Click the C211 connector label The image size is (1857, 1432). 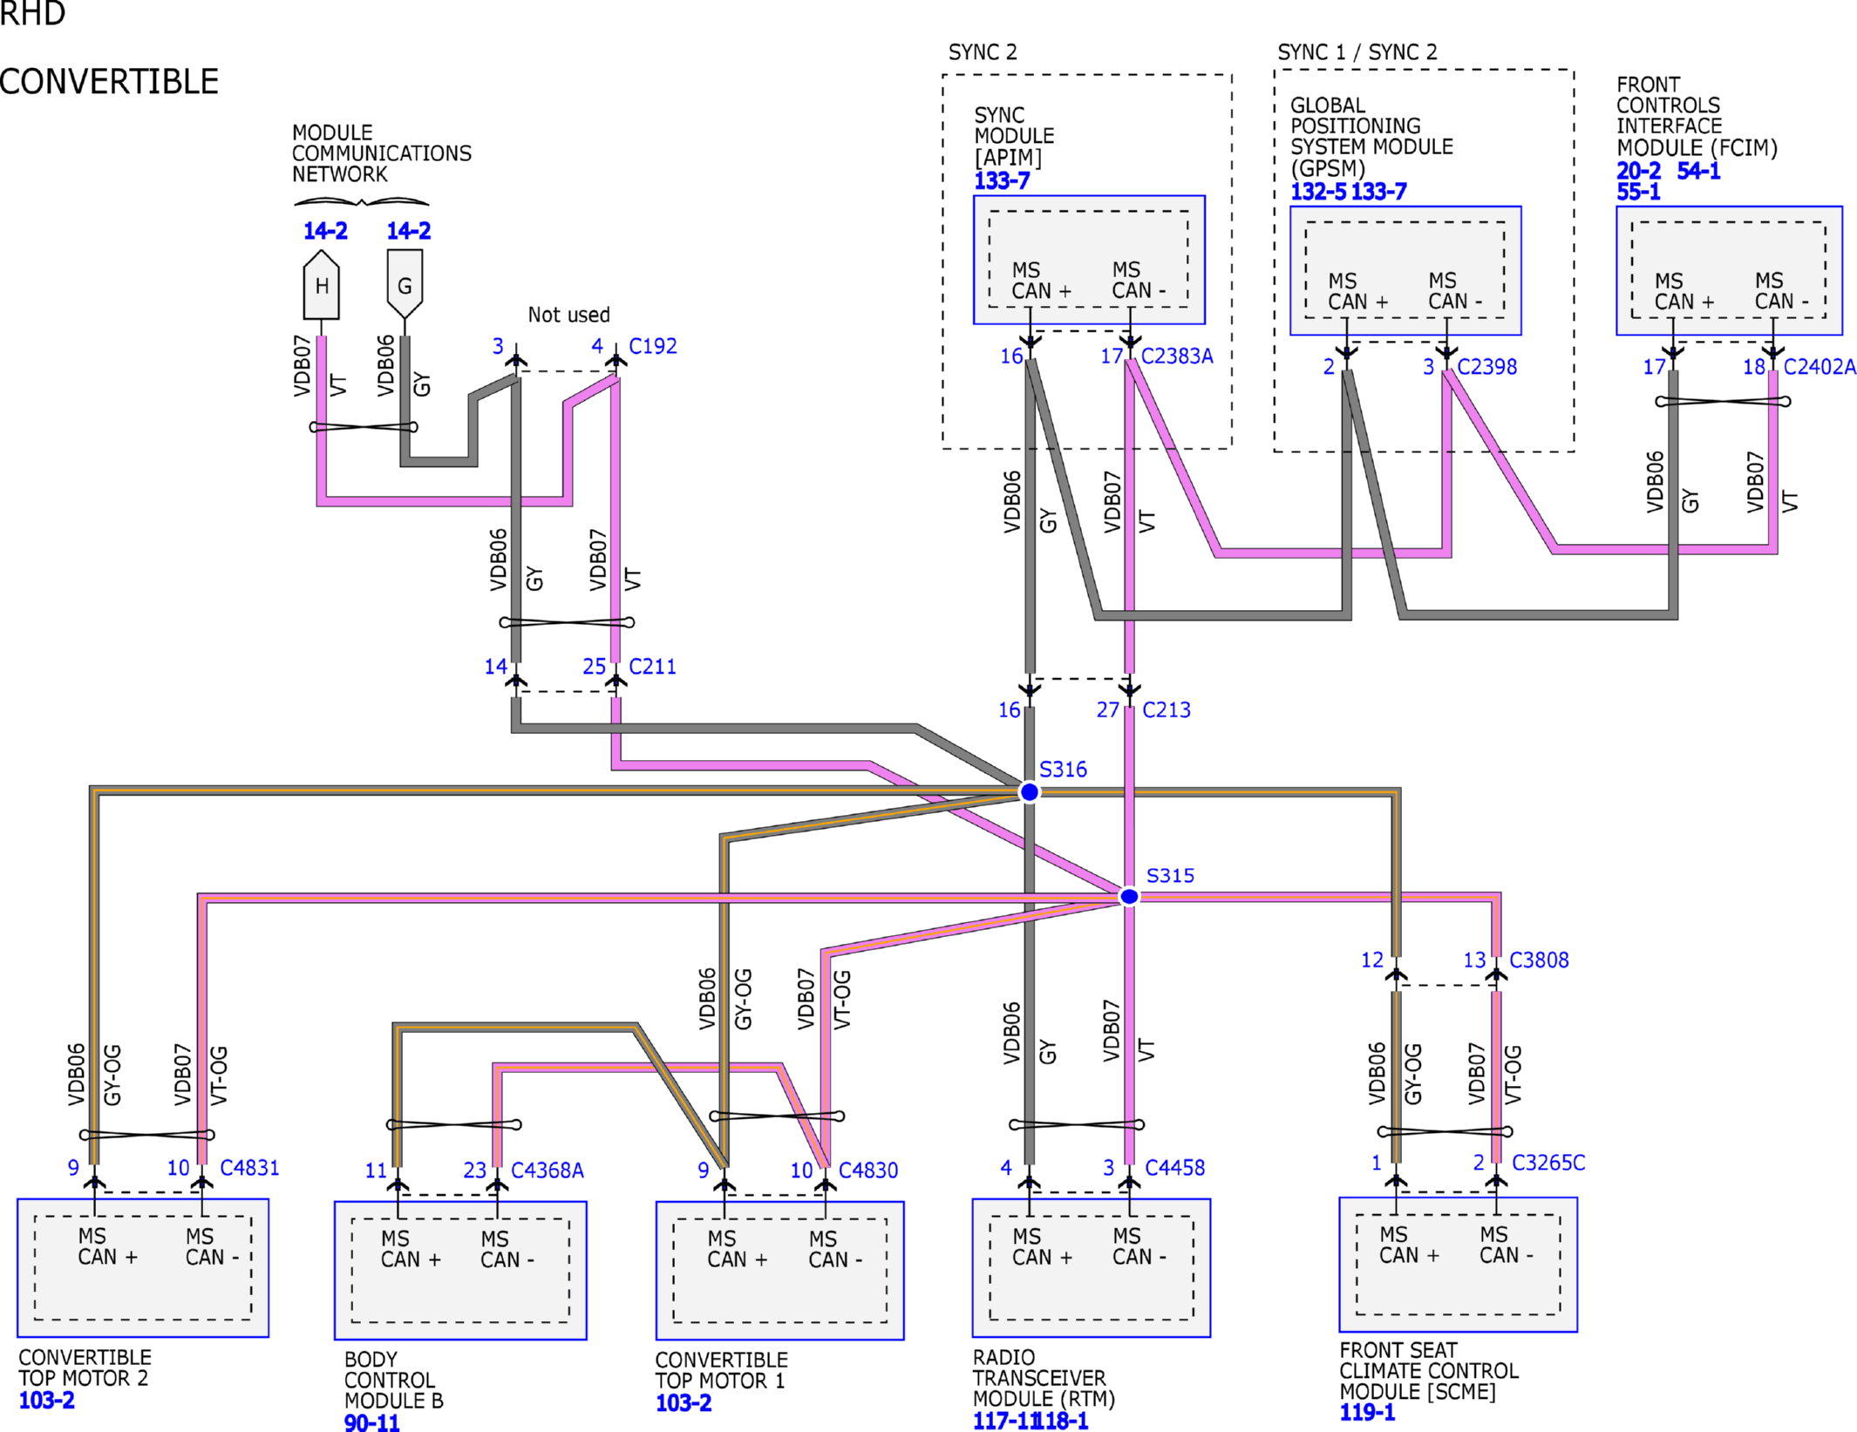pos(652,667)
